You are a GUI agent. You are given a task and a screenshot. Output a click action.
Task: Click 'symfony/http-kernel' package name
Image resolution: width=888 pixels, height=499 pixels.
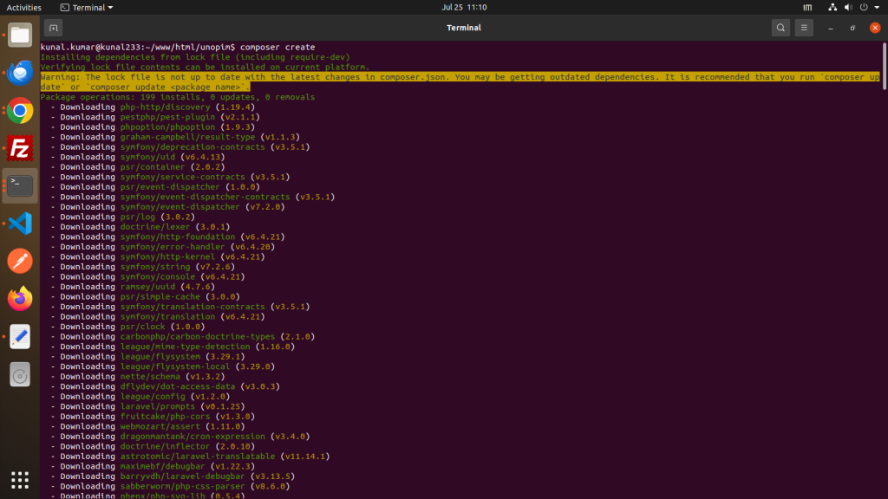point(167,256)
